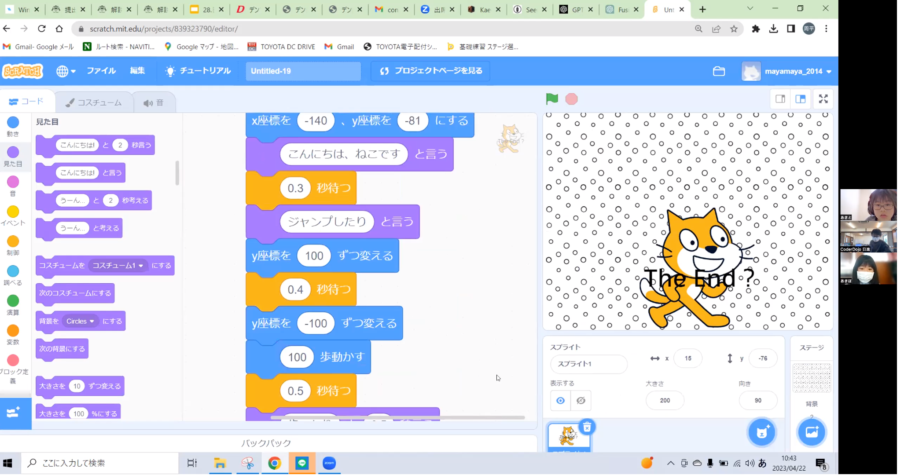Open My Stuff folder icon
This screenshot has height=475, width=904.
click(x=719, y=71)
